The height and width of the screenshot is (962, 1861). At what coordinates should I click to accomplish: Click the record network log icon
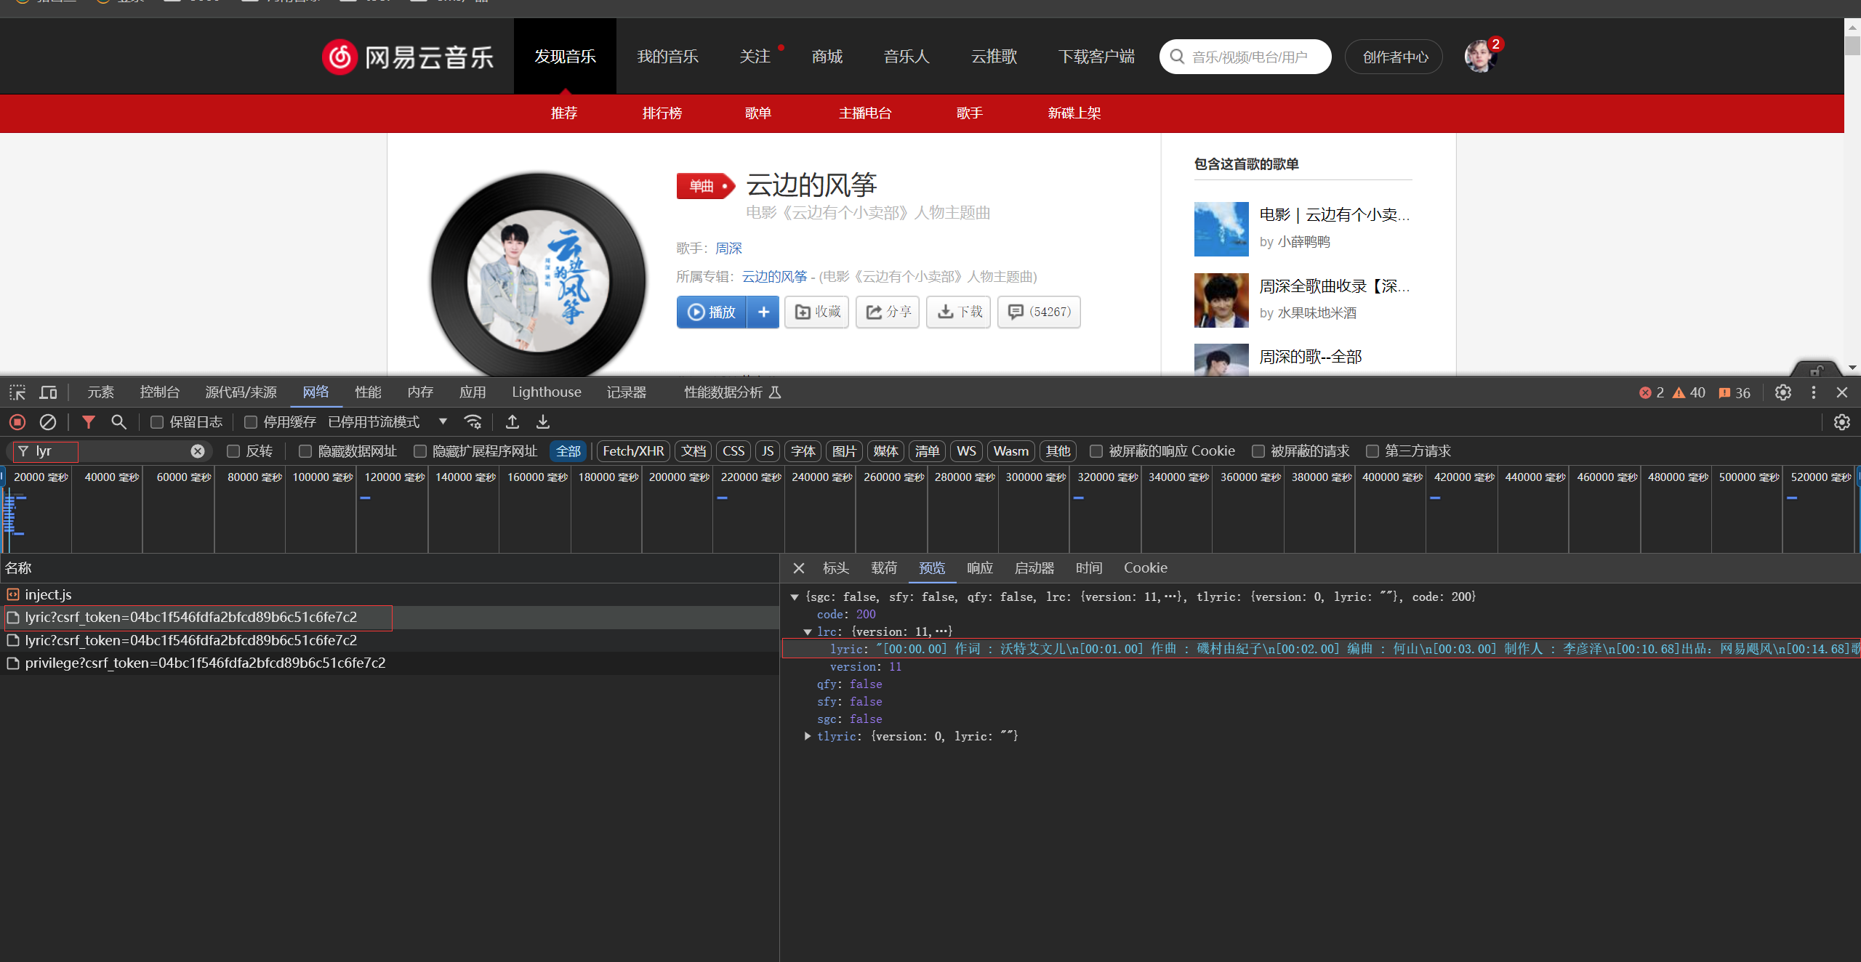pyautogui.click(x=17, y=422)
